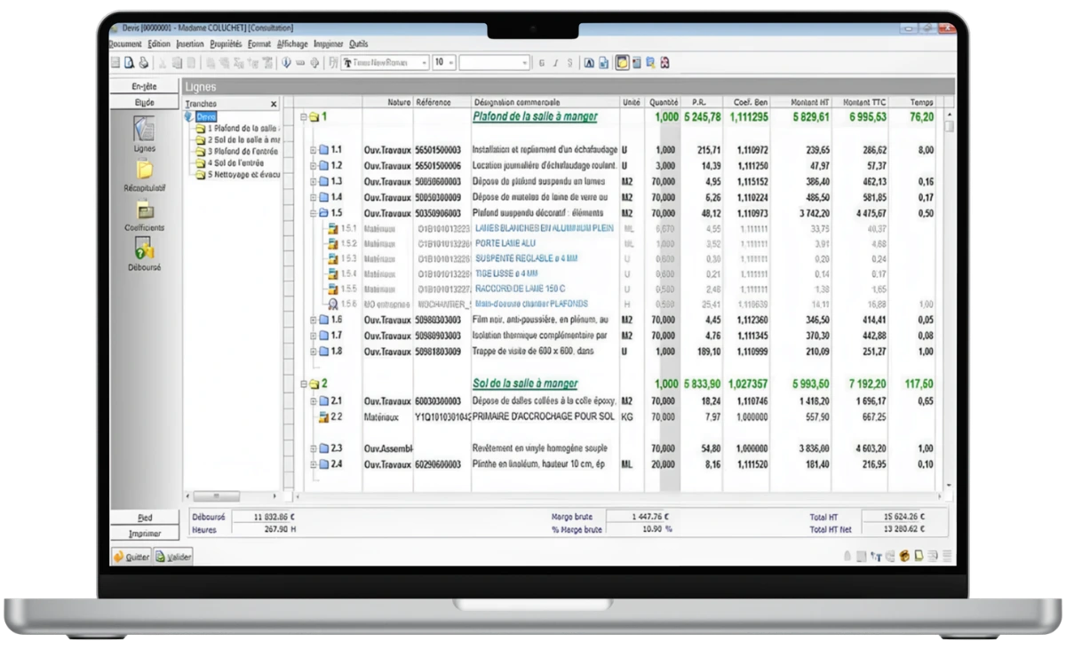Click the printer icon in toolbar
Viewport: 1066px width, 649px height.
143,63
